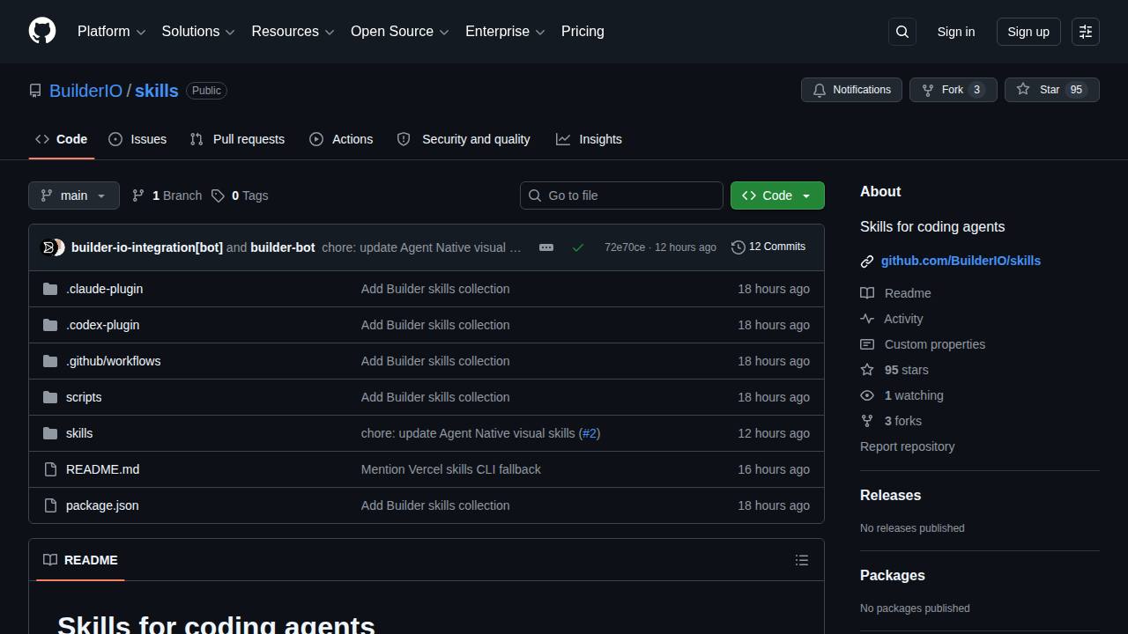Viewport: 1128px width, 634px height.
Task: Click the Sign in link
Action: pos(956,32)
